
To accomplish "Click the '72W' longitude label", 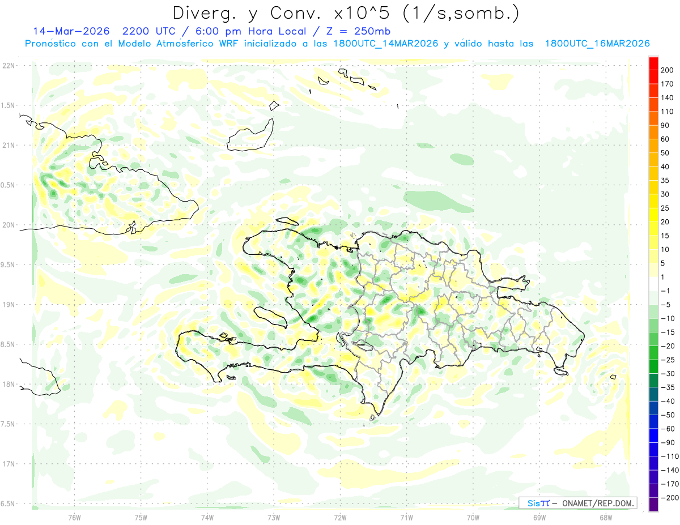I will tap(340, 518).
